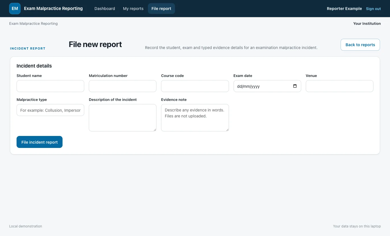Screen dimensions: 390x236
Task: Click the Evidence note textarea
Action: point(195,118)
